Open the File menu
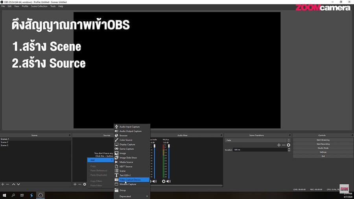 (x=3, y=6)
